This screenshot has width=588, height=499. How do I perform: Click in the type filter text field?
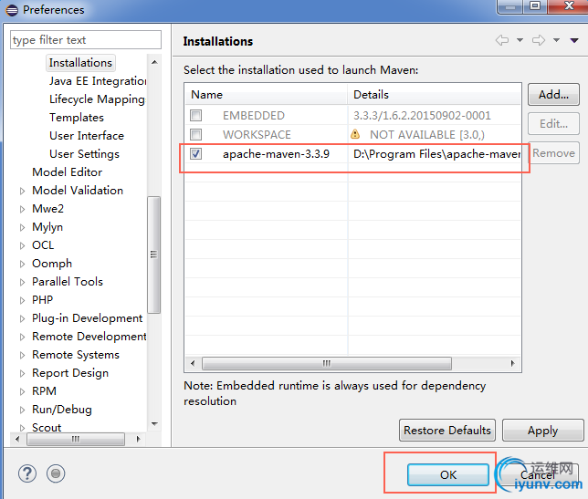pos(86,40)
